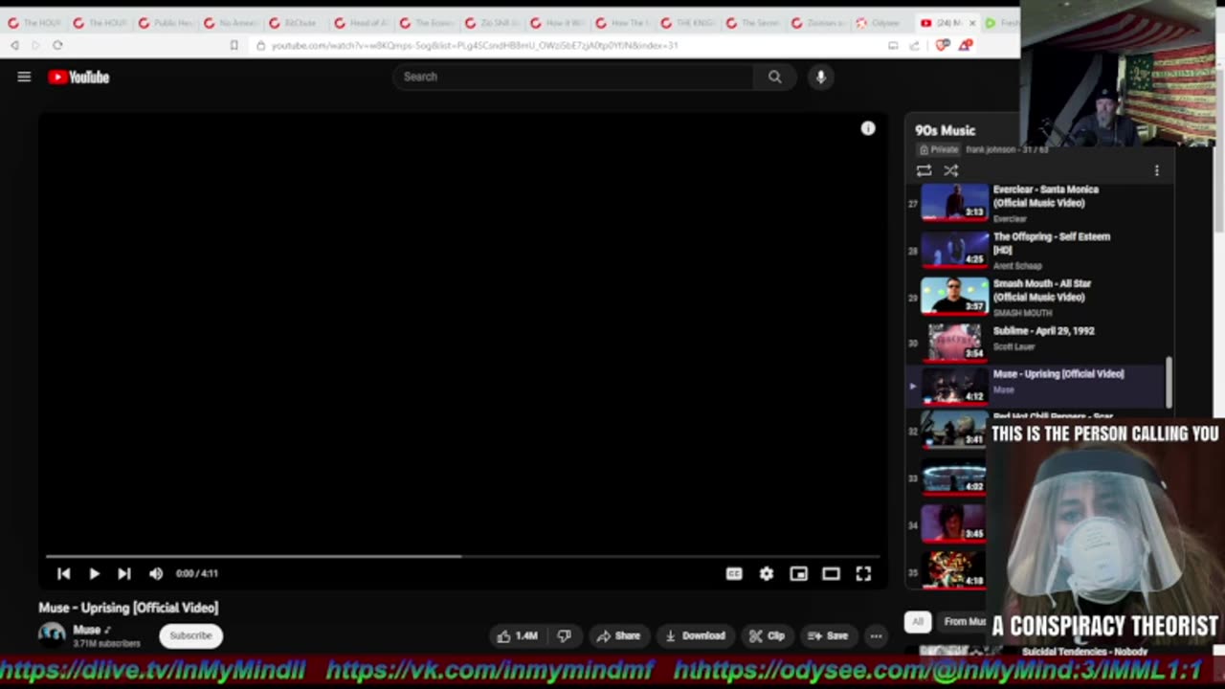1225x689 pixels.
Task: Click the browser address bar URL
Action: (x=475, y=45)
